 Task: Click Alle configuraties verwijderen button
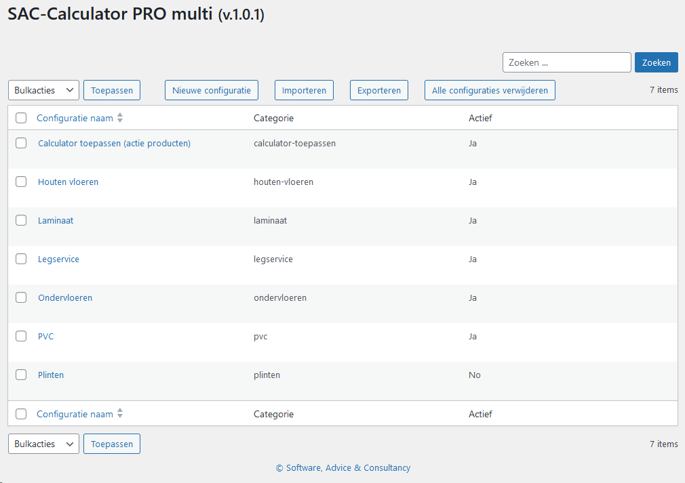(x=490, y=90)
